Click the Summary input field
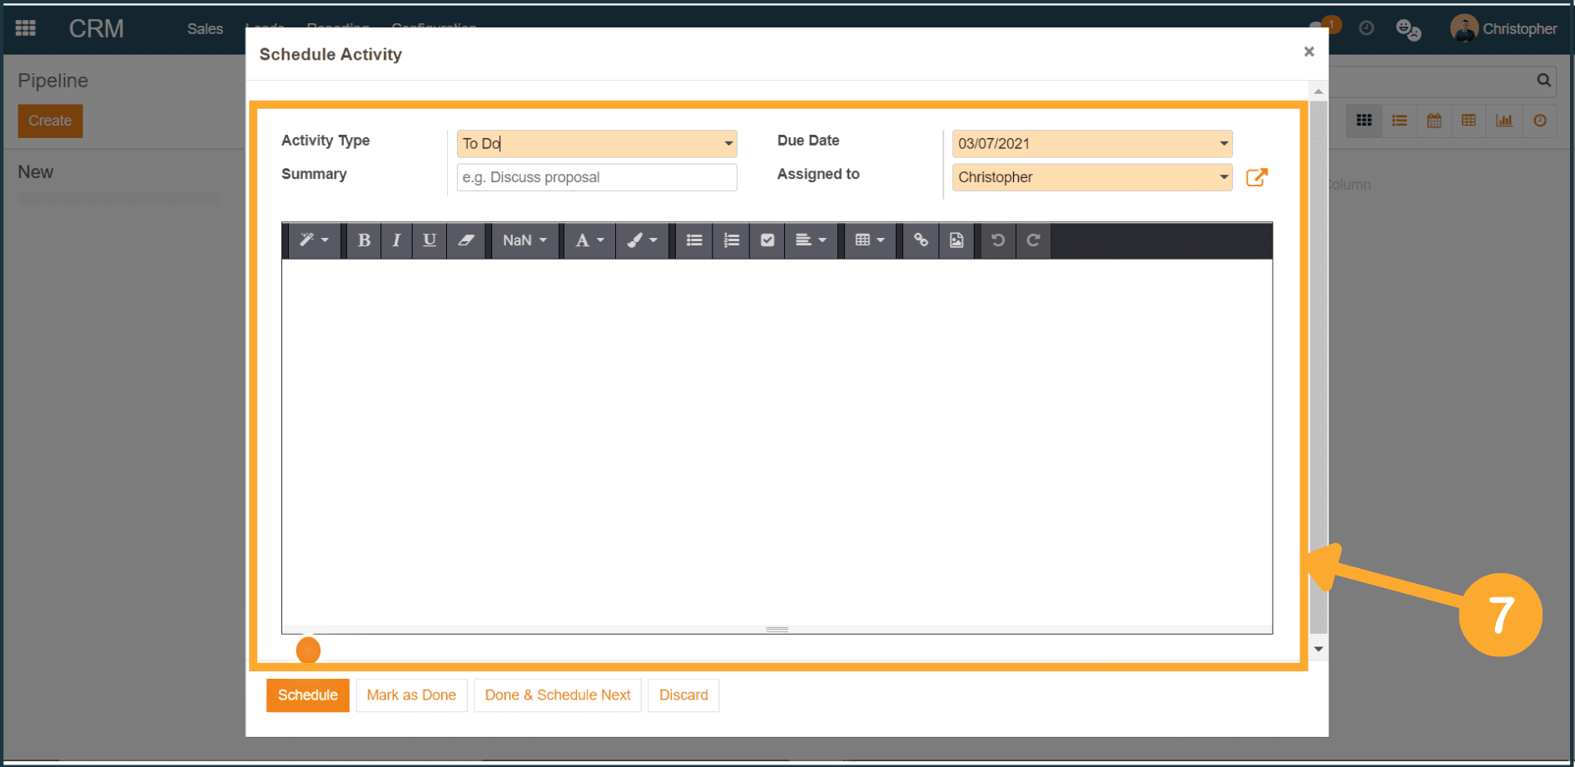Image resolution: width=1575 pixels, height=767 pixels. [596, 177]
